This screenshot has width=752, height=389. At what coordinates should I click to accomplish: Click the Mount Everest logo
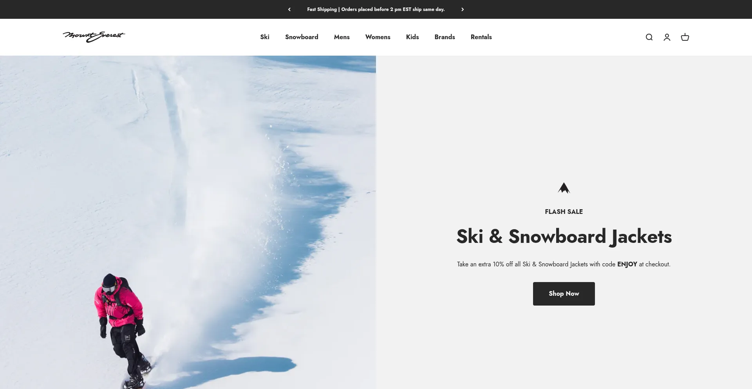94,37
